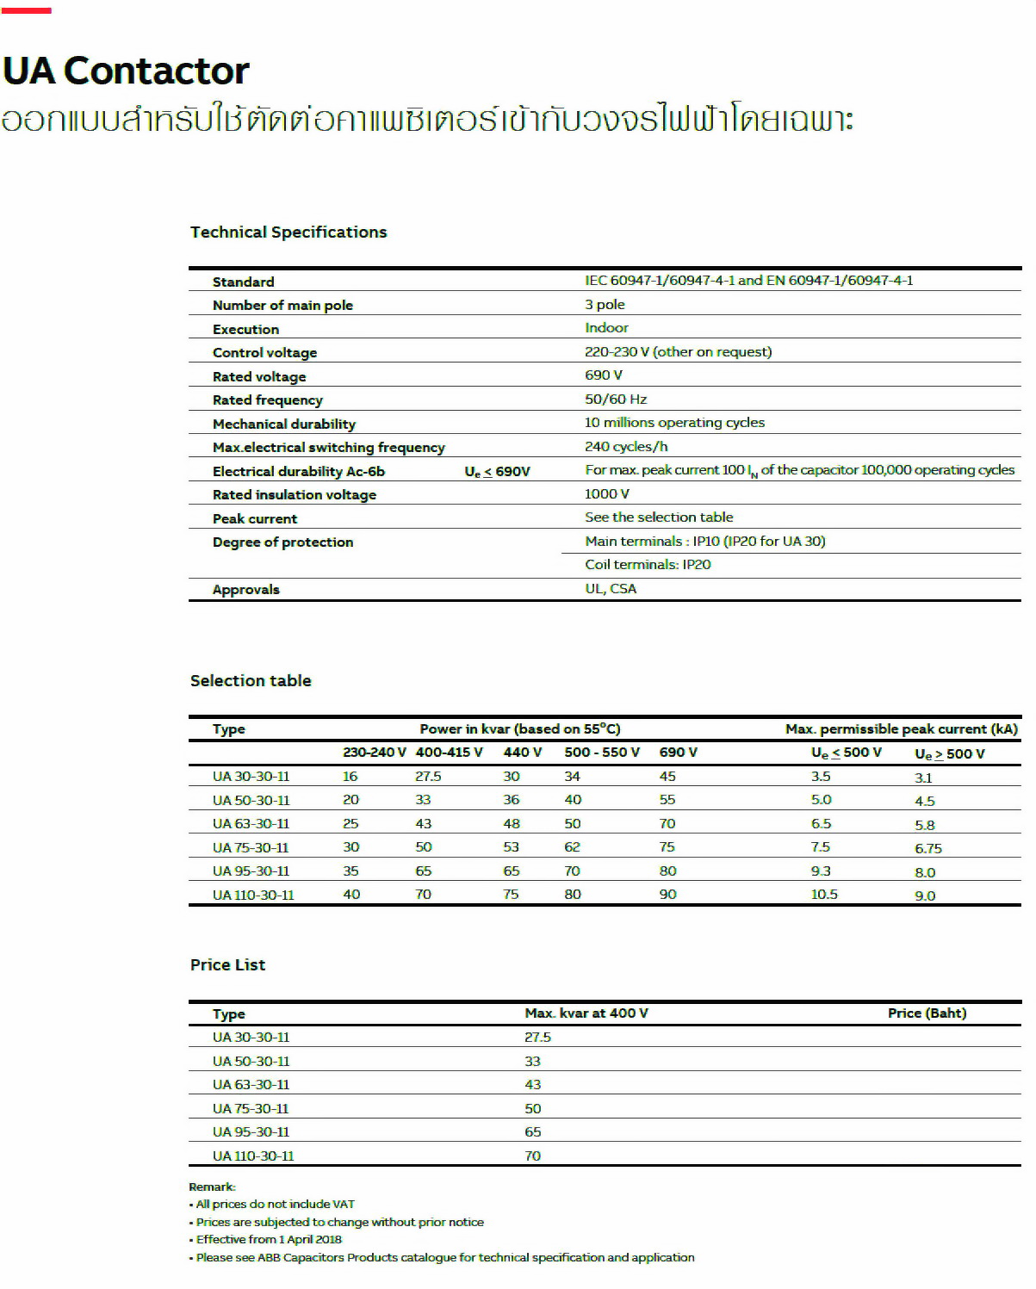1036x1289 pixels.
Task: Select "10 millions operating cycles" value
Action: coord(674,422)
